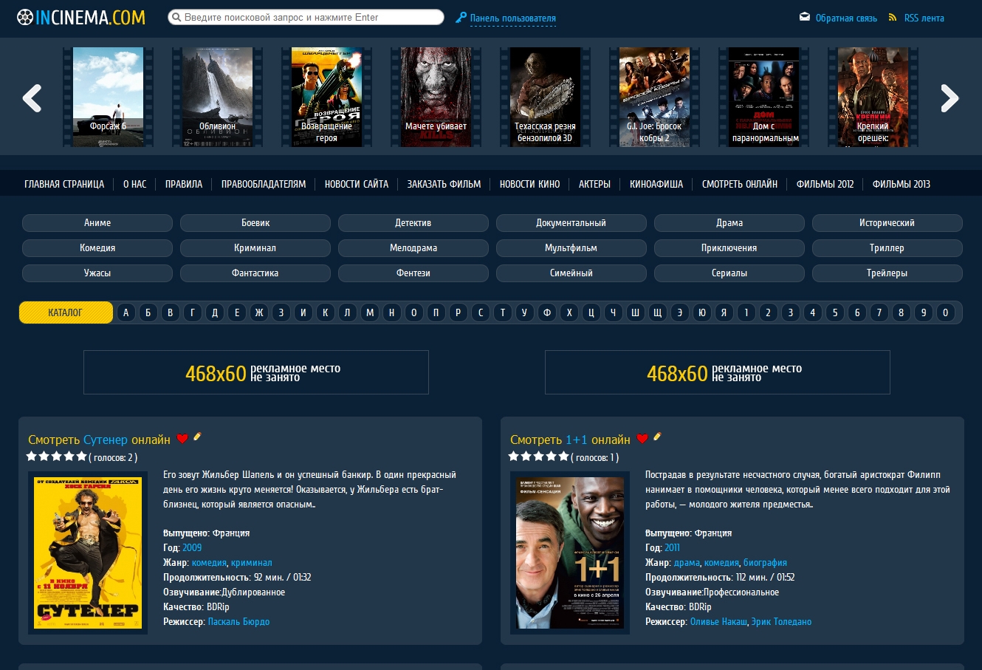Select the Комедия genre button
Screen dimensions: 982x670
pyautogui.click(x=97, y=248)
